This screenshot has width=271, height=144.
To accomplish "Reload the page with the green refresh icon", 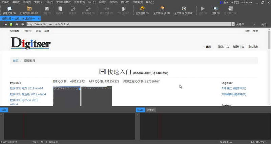I will click(11, 24).
